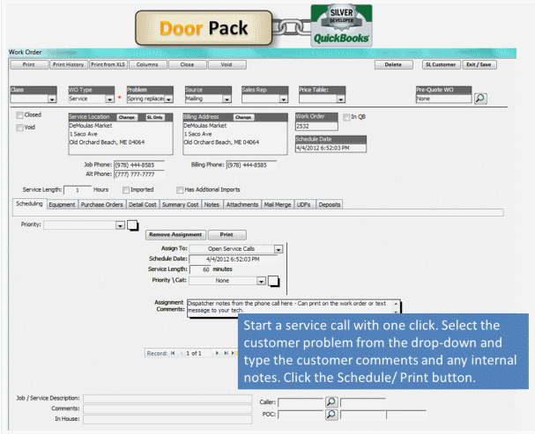The width and height of the screenshot is (535, 434).
Task: Open the WO Type dropdown
Action: click(109, 99)
